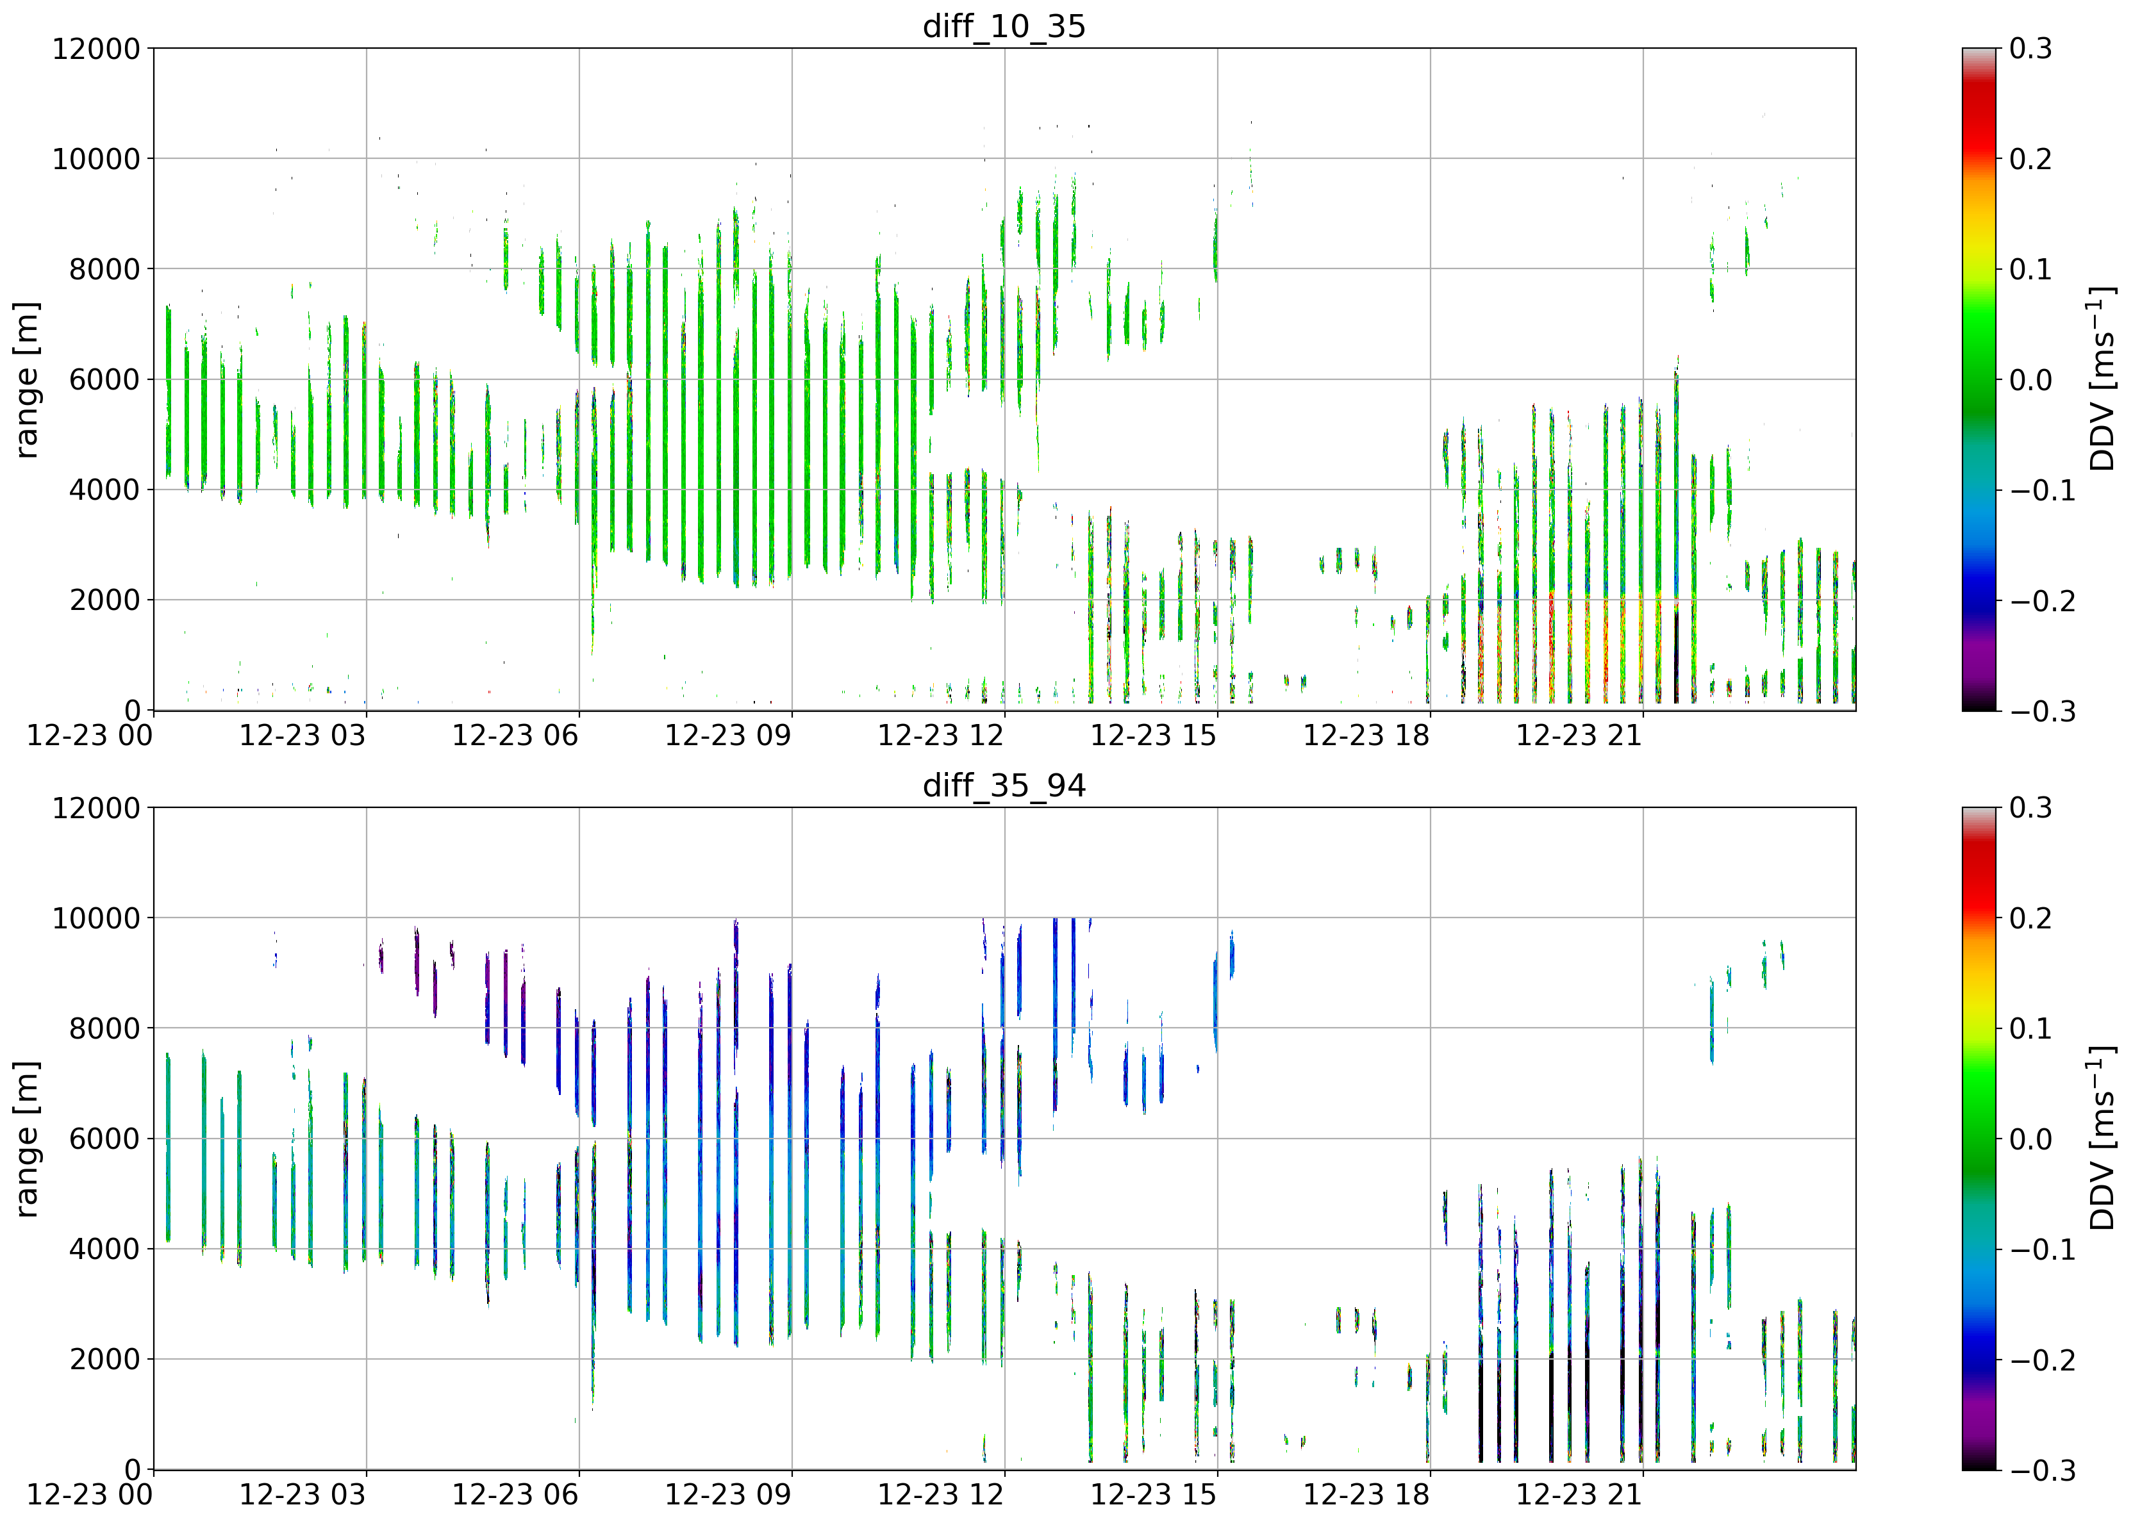
Task: Click y-tick "8000" on the diff_10_35 plot
Action: coord(104,269)
